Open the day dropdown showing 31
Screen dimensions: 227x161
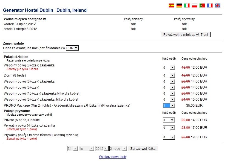click(73, 149)
